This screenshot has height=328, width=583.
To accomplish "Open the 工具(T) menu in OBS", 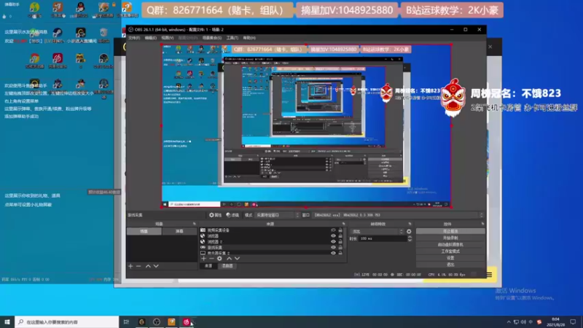I will pos(232,38).
